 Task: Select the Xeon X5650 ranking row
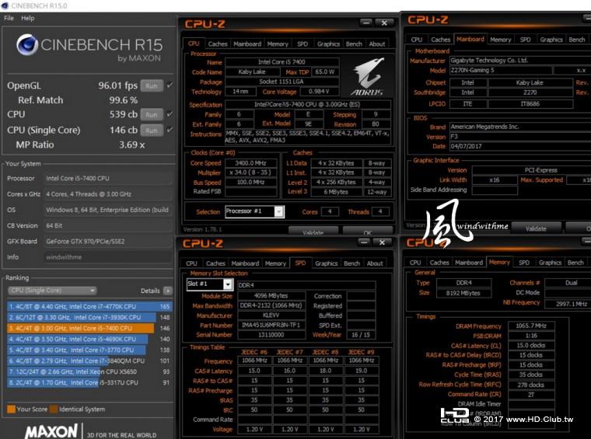pos(89,371)
